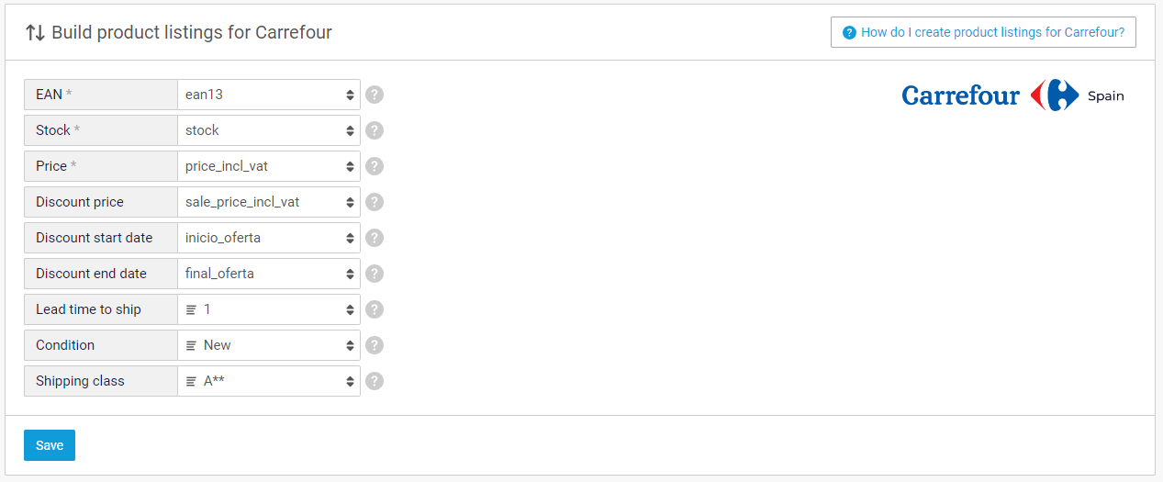This screenshot has width=1163, height=482.
Task: Click the question mark next to Price
Action: point(374,166)
